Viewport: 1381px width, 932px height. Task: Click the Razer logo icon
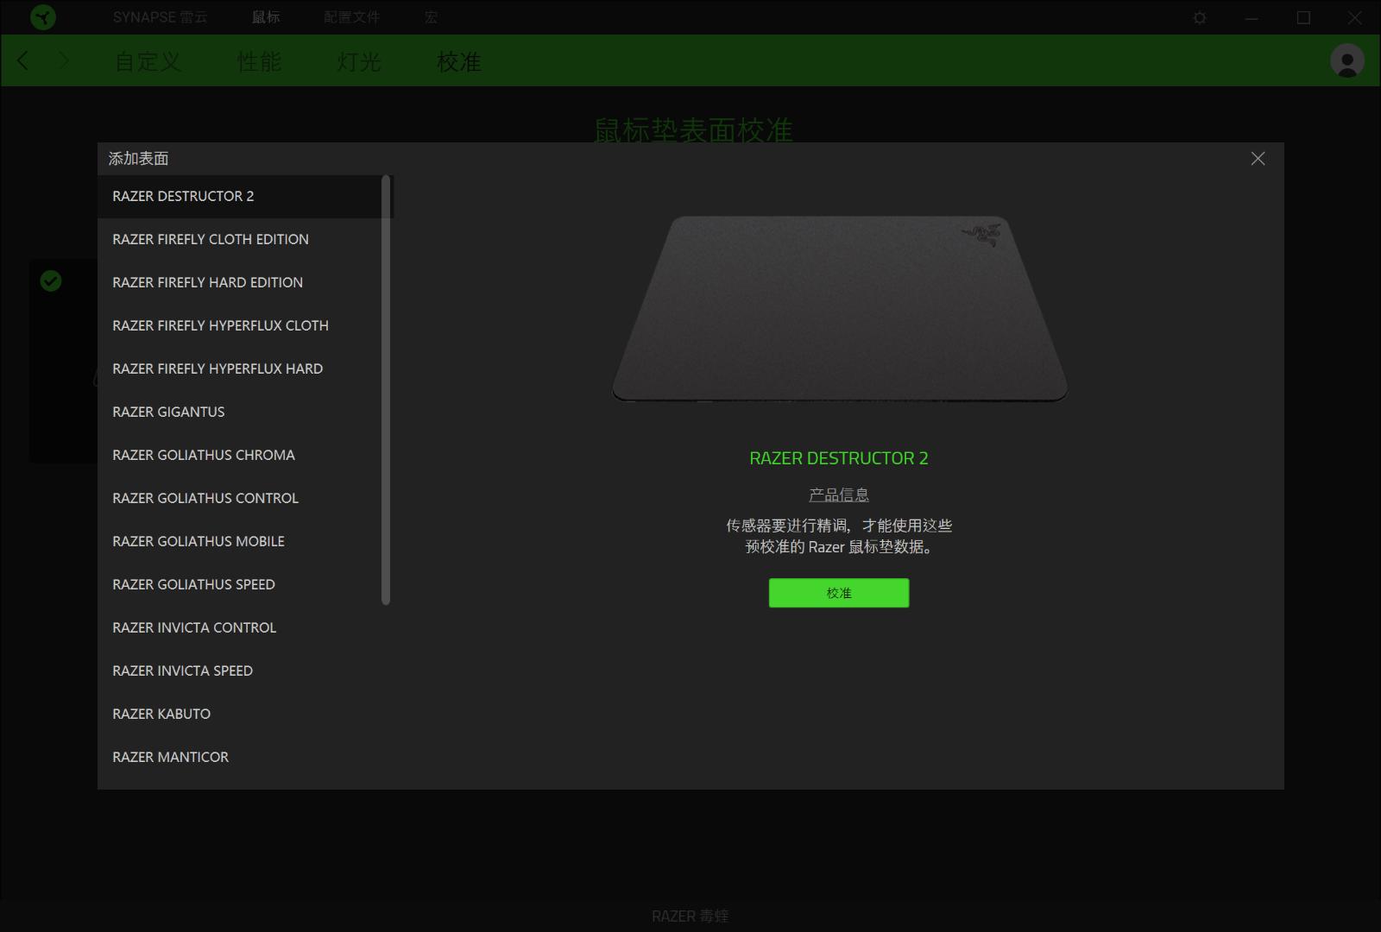pyautogui.click(x=43, y=17)
